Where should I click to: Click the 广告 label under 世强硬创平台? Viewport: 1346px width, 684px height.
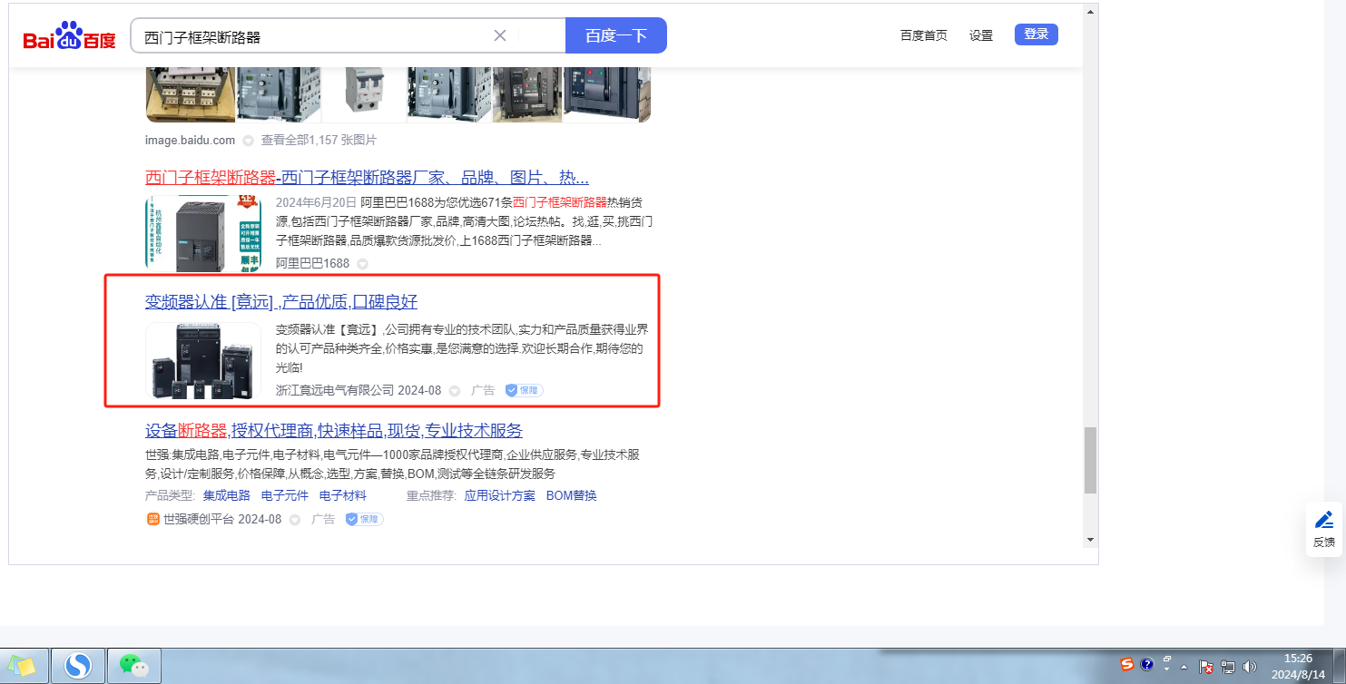click(323, 519)
